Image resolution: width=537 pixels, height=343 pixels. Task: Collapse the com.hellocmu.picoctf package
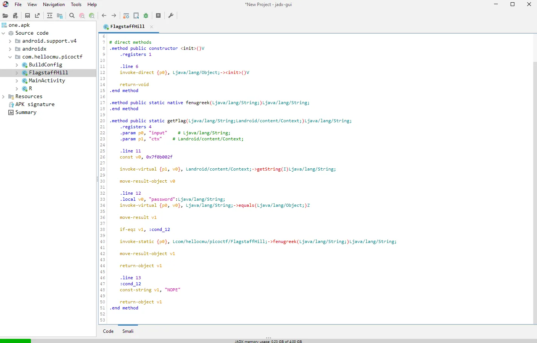(10, 57)
